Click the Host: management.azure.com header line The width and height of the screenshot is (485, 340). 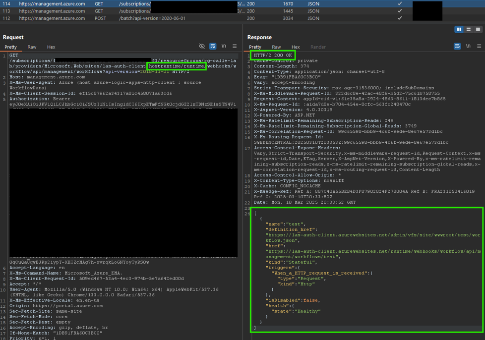pyautogui.click(x=47, y=77)
